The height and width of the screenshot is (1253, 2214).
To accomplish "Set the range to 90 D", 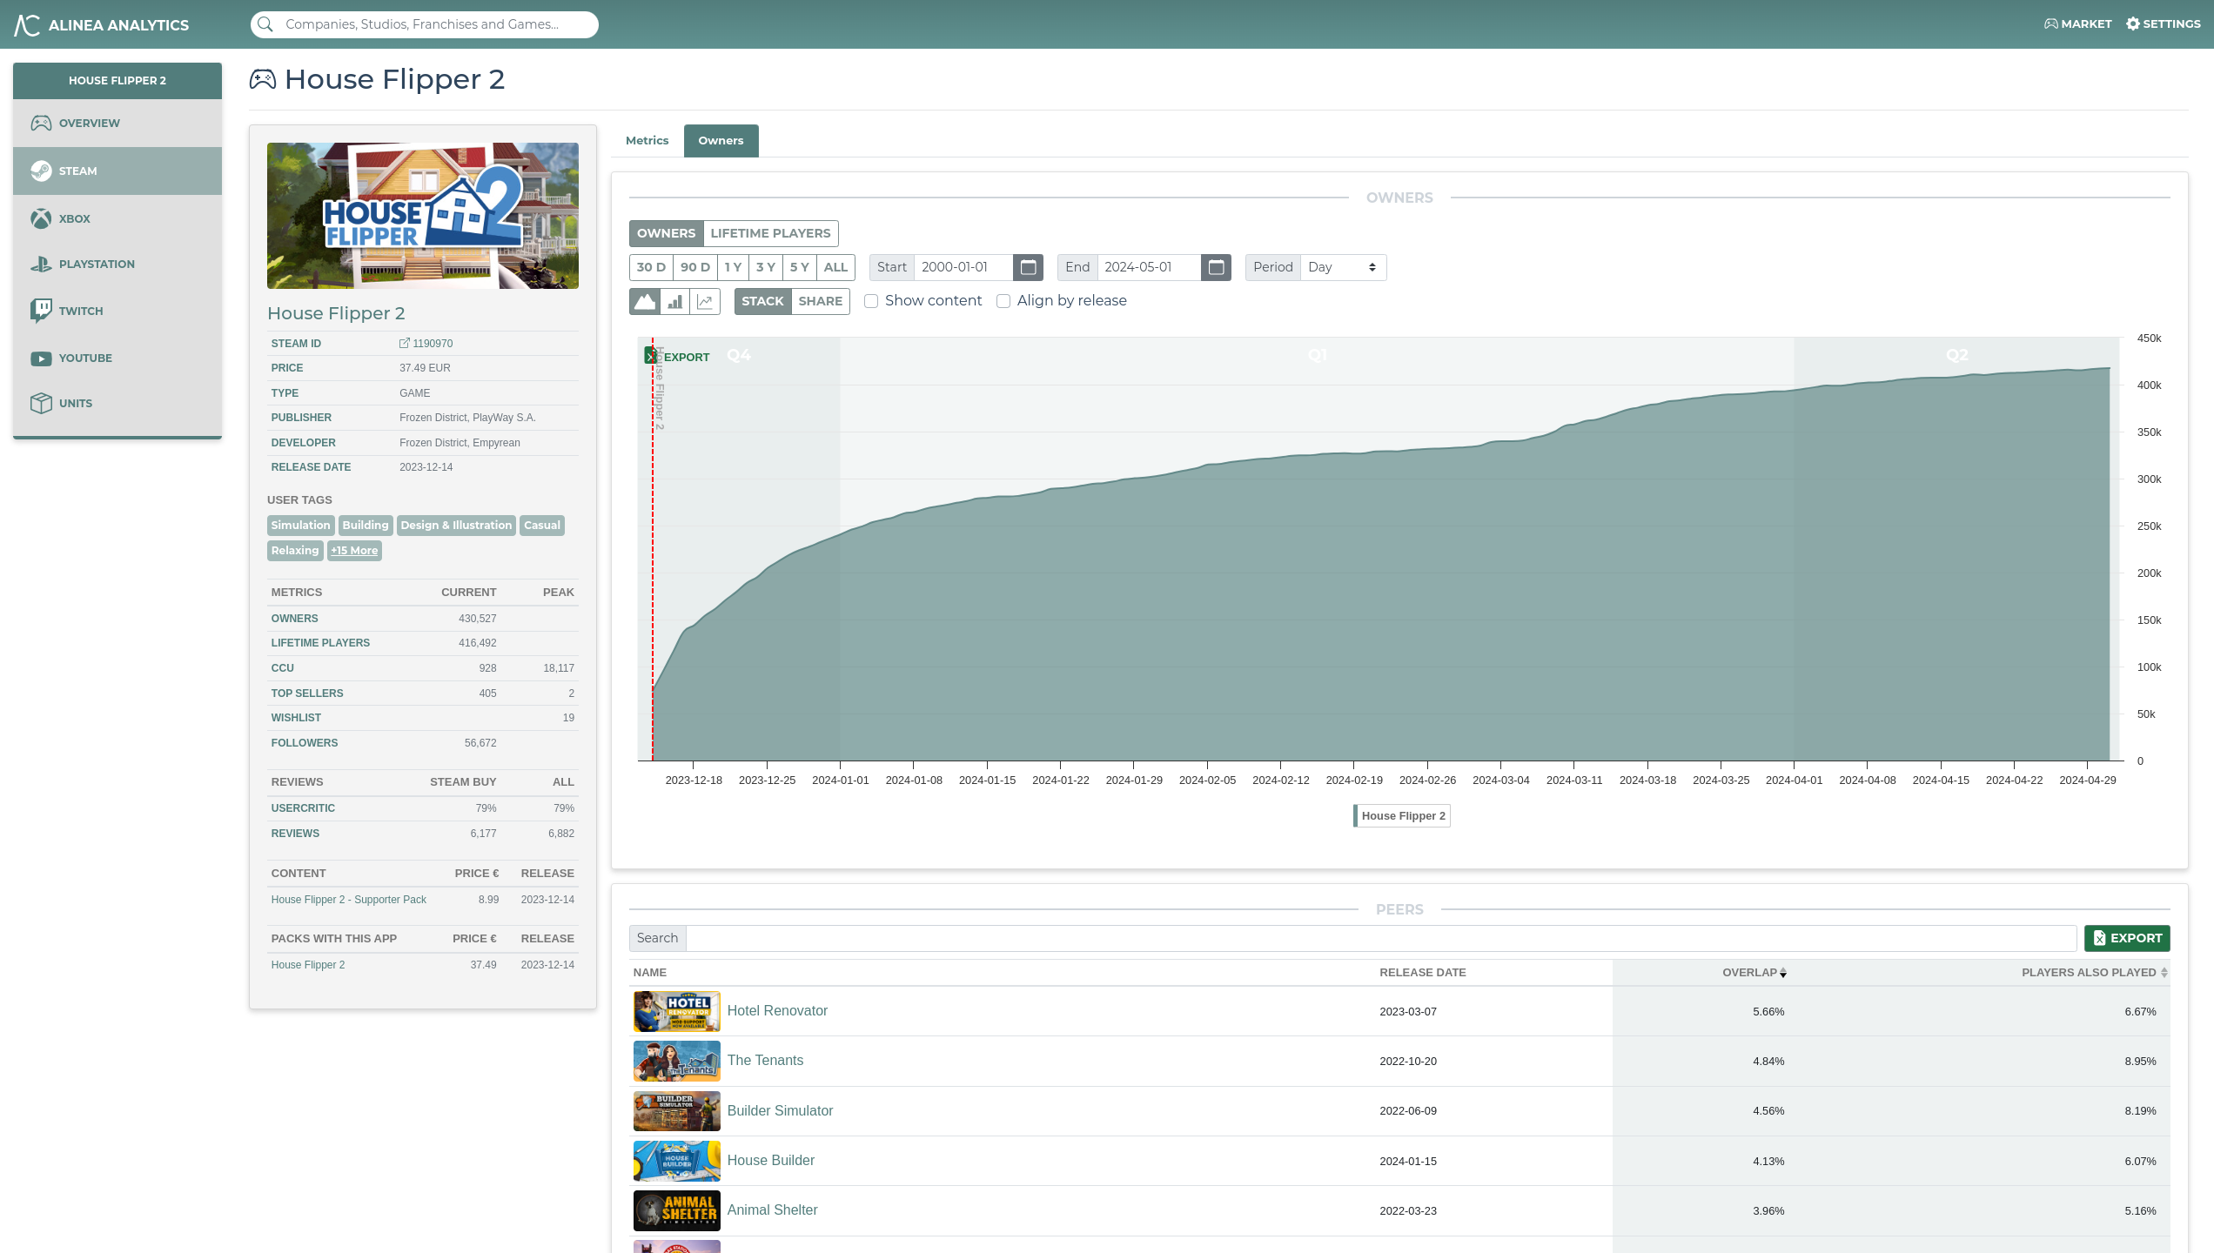I will [695, 267].
